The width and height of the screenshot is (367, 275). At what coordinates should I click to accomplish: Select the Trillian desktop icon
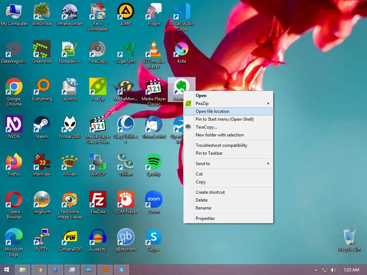tap(126, 165)
